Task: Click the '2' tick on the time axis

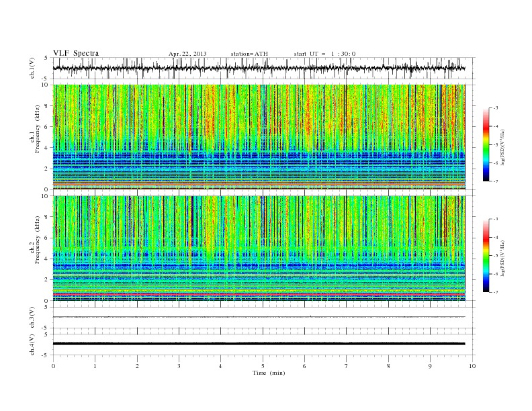Action: click(x=137, y=366)
